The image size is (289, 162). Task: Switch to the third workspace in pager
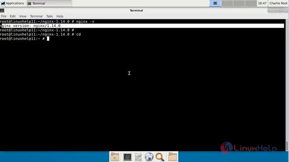click(239, 3)
